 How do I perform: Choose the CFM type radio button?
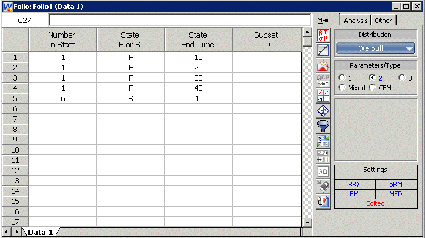coord(372,87)
